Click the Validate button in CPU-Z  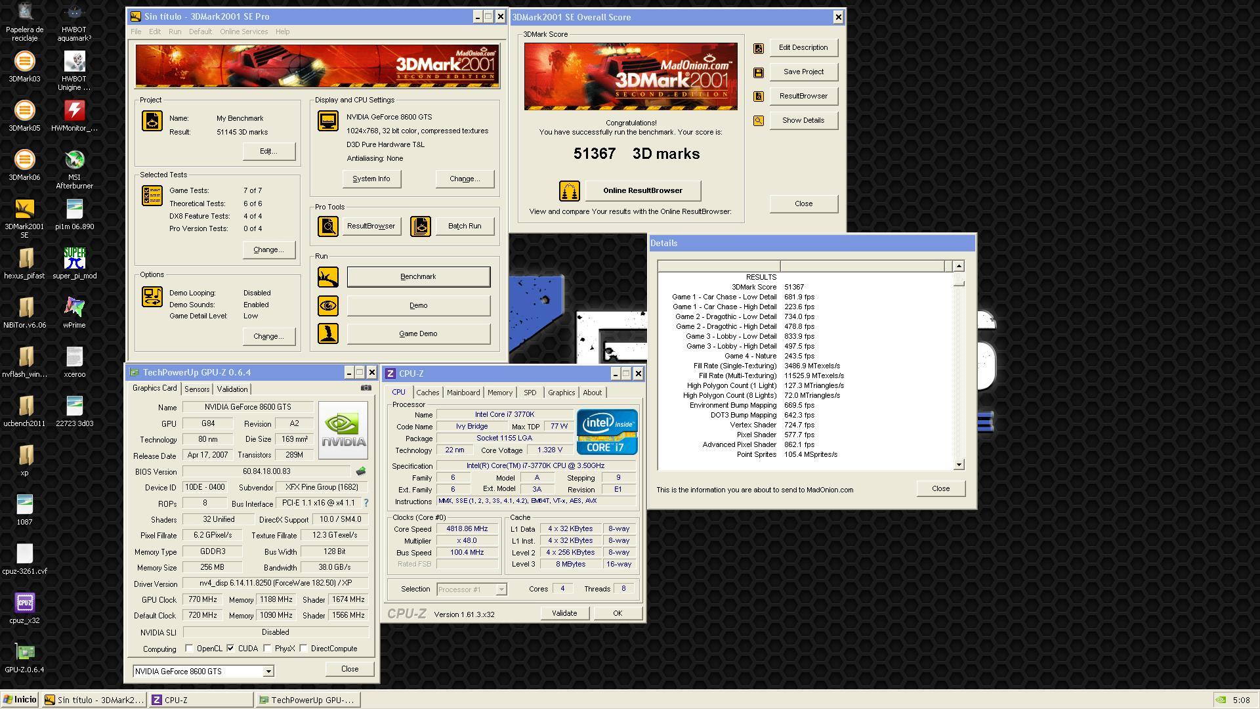564,613
